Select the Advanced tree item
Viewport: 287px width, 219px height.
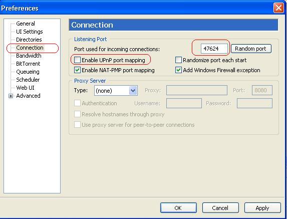pos(28,96)
